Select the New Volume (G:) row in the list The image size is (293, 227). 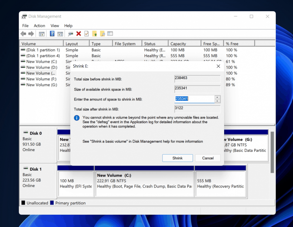click(41, 85)
